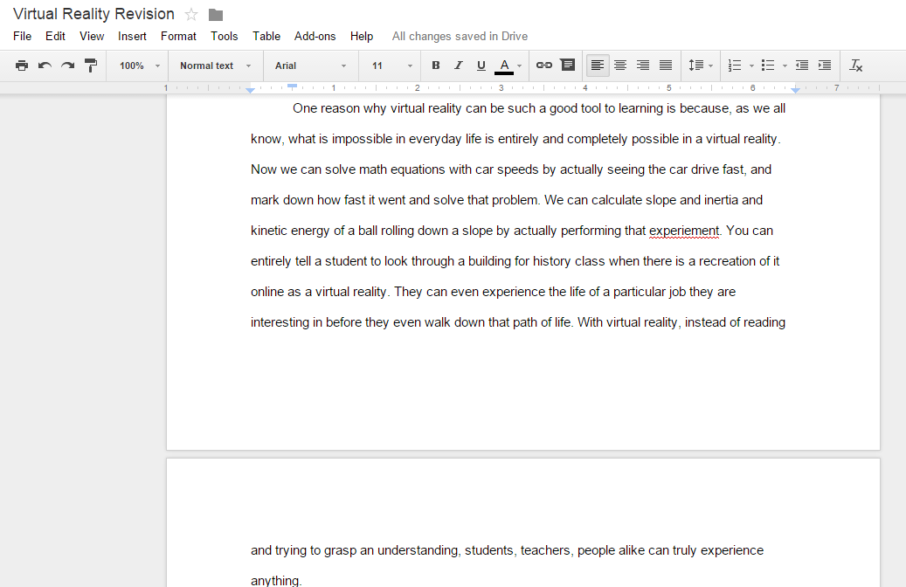The width and height of the screenshot is (906, 587).
Task: Apply a numbered list
Action: pyautogui.click(x=735, y=66)
